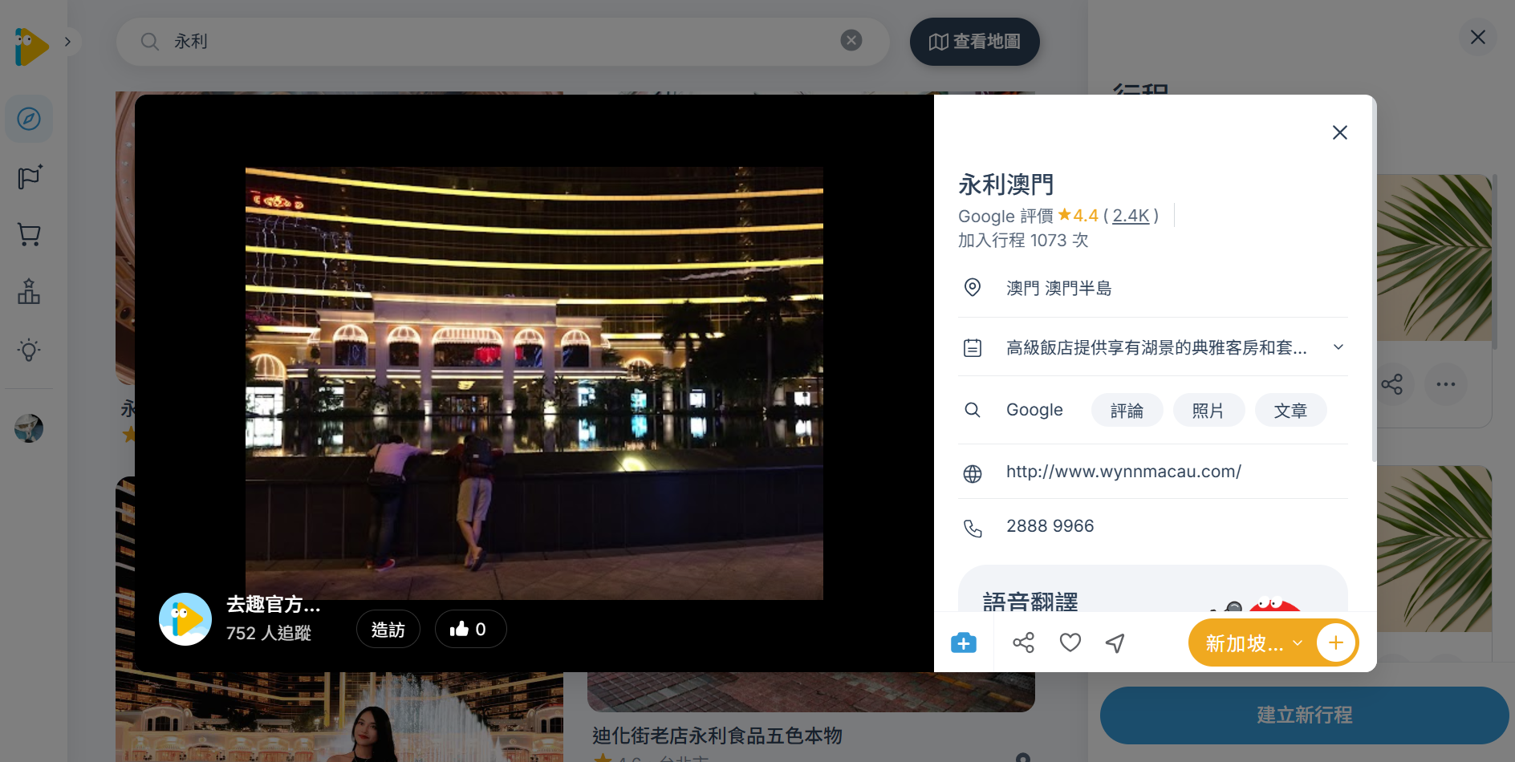Click the 加入行程 1073 次 text

click(x=1023, y=241)
